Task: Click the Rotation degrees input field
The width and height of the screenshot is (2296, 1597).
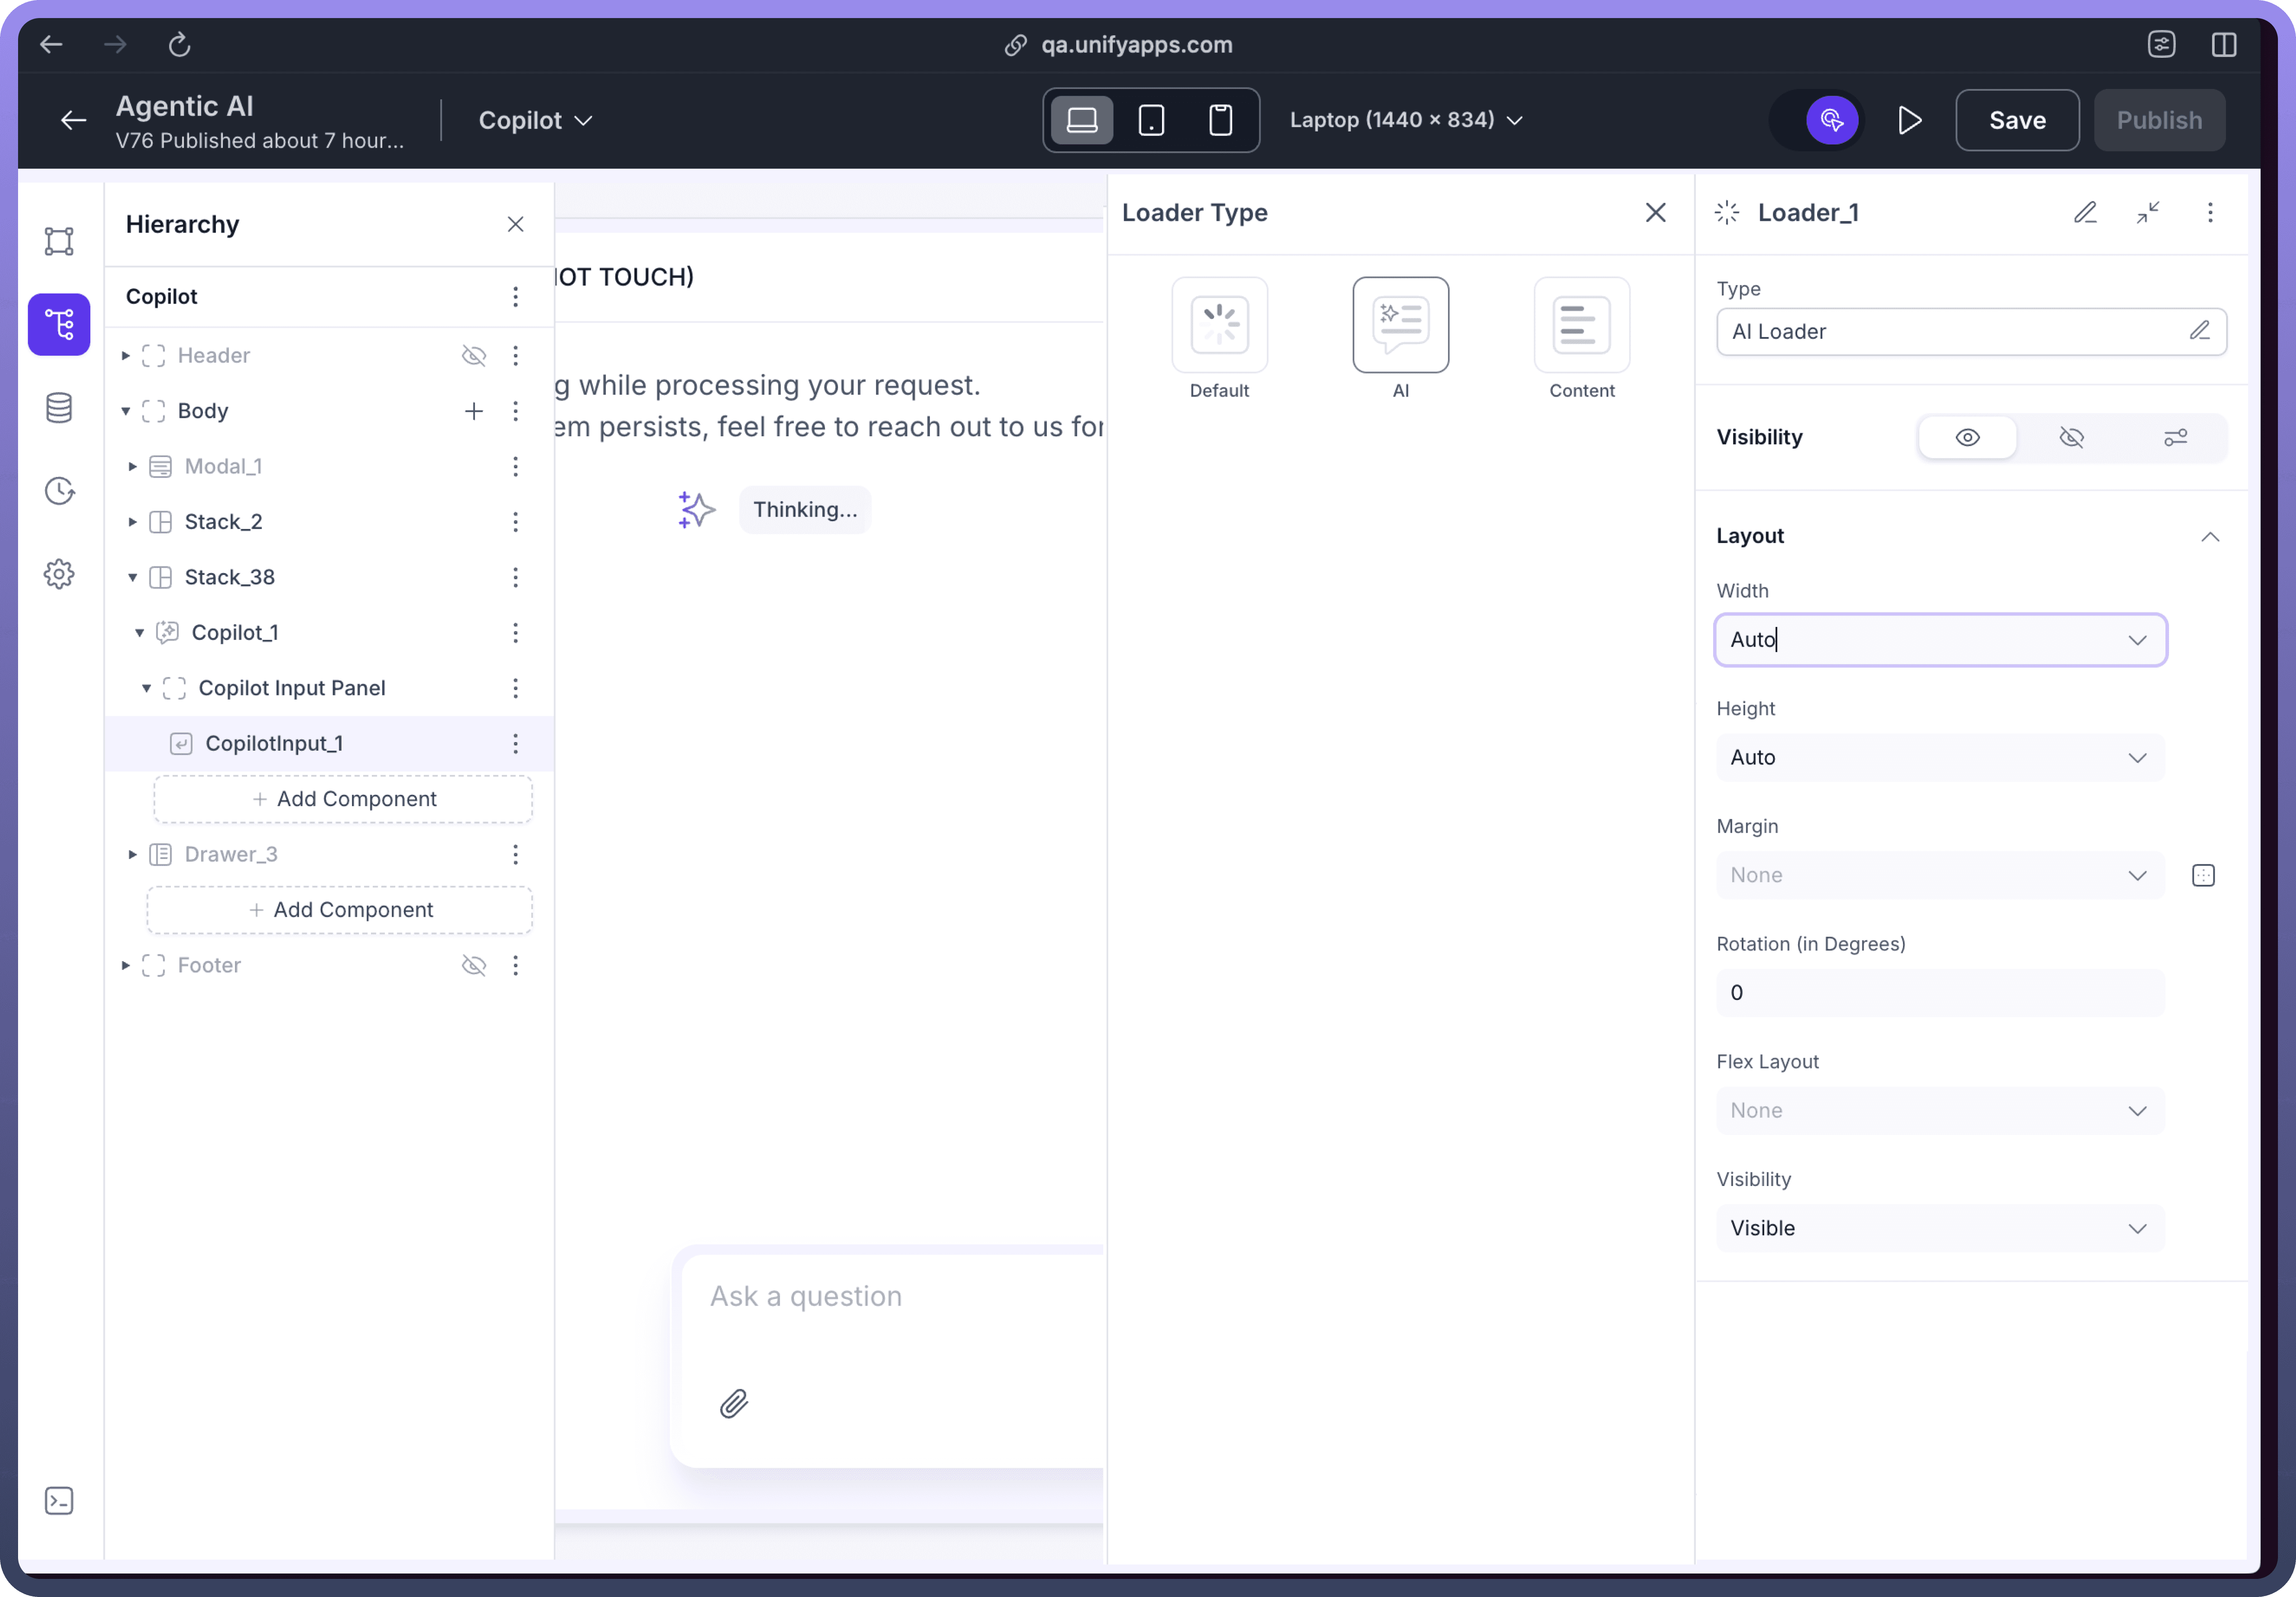Action: (x=1939, y=992)
